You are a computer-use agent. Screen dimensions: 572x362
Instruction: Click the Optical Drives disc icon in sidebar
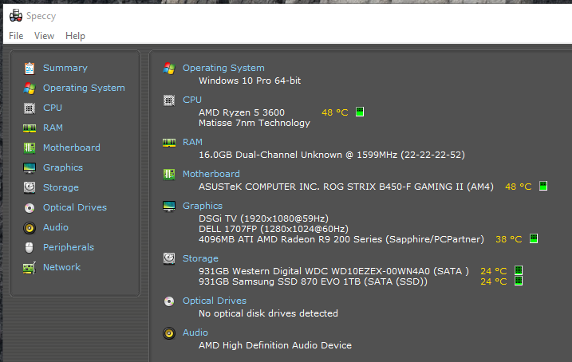tap(30, 208)
